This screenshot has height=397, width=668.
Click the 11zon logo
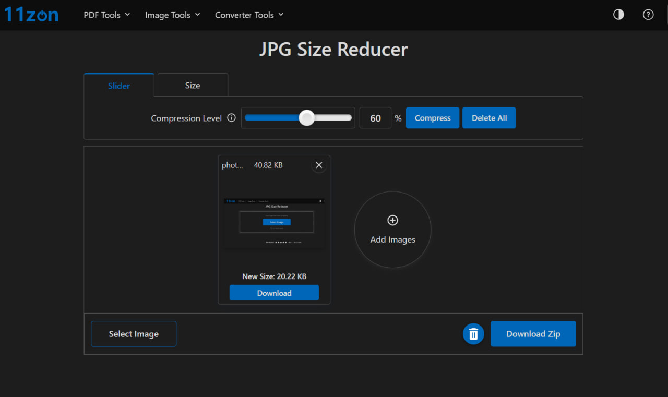pos(31,14)
